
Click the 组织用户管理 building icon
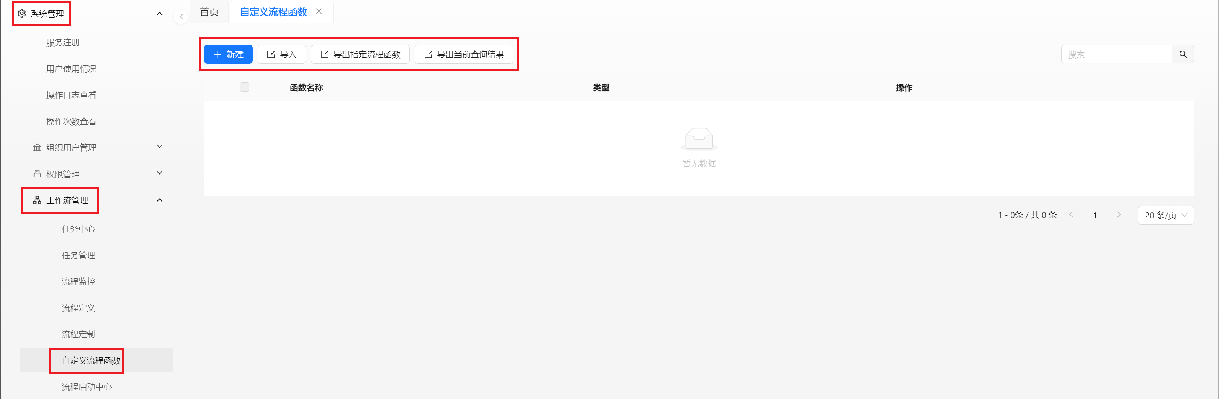coord(37,147)
